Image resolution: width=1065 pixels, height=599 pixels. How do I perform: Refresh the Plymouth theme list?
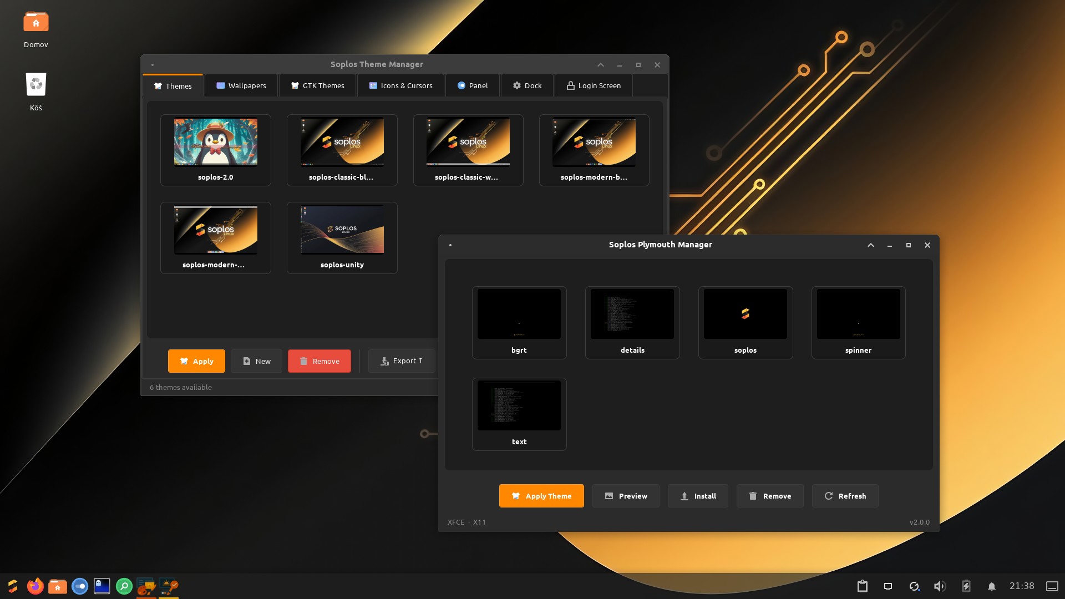[845, 496]
